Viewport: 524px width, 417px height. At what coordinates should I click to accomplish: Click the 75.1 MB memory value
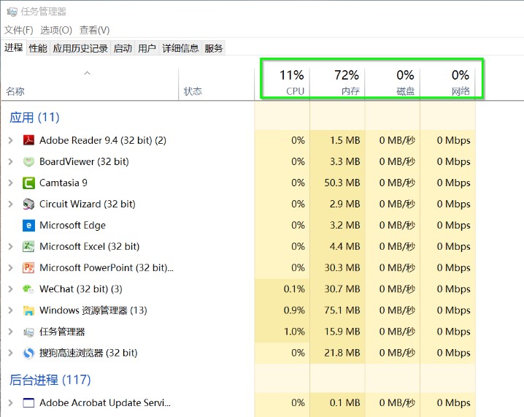tap(342, 310)
